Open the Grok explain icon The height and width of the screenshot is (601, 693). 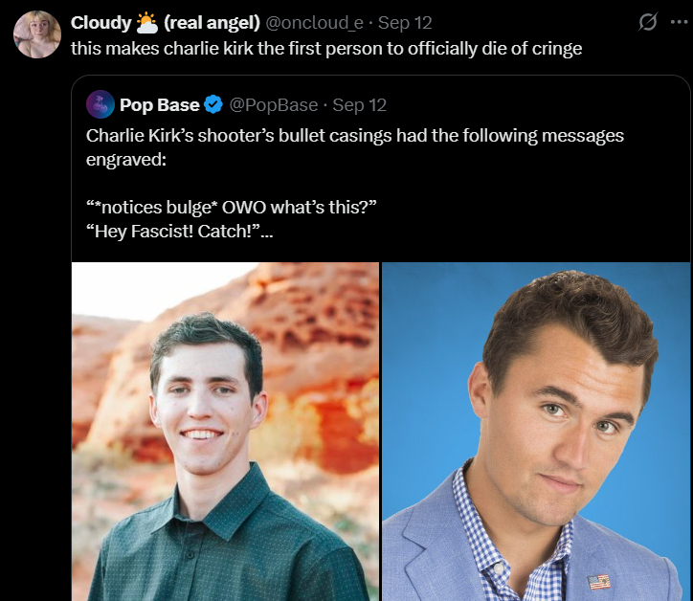coord(647,22)
